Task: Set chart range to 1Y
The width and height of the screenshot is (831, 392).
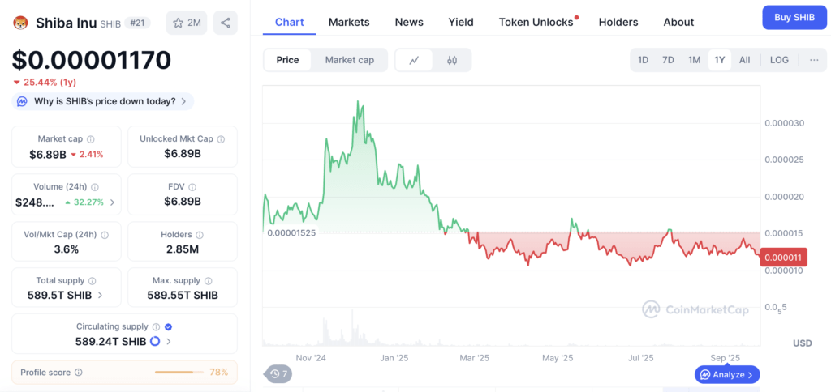Action: point(719,60)
